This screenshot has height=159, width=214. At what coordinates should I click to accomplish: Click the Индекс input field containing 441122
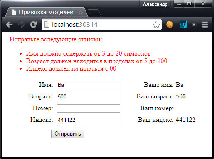click(x=89, y=120)
